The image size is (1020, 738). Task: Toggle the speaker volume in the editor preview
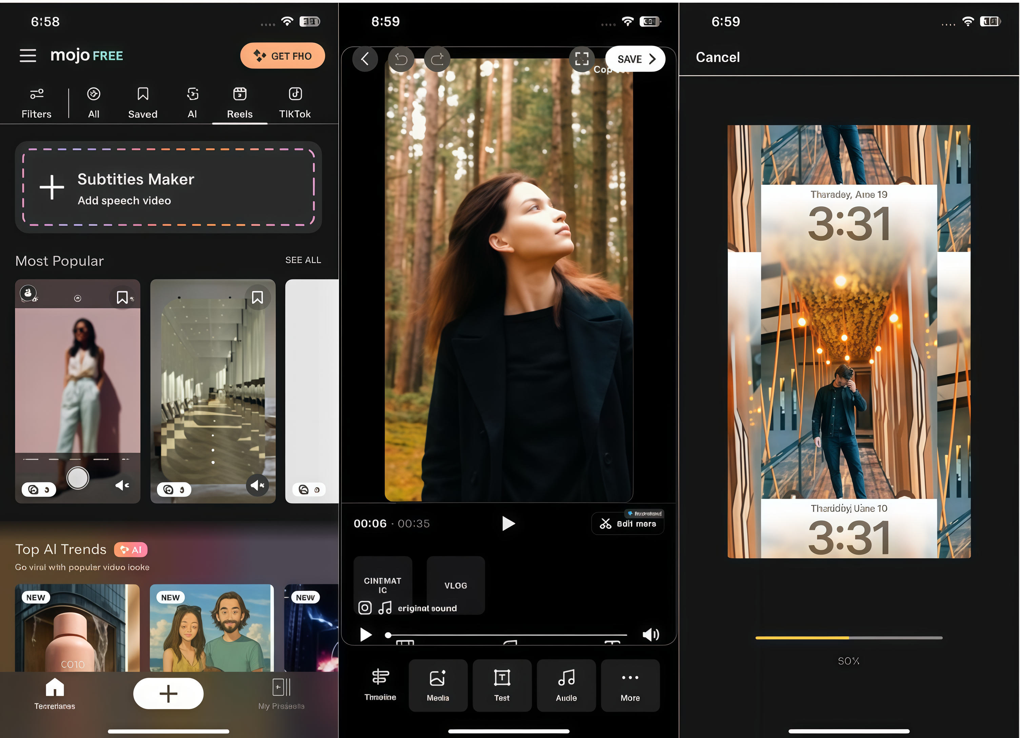[650, 635]
